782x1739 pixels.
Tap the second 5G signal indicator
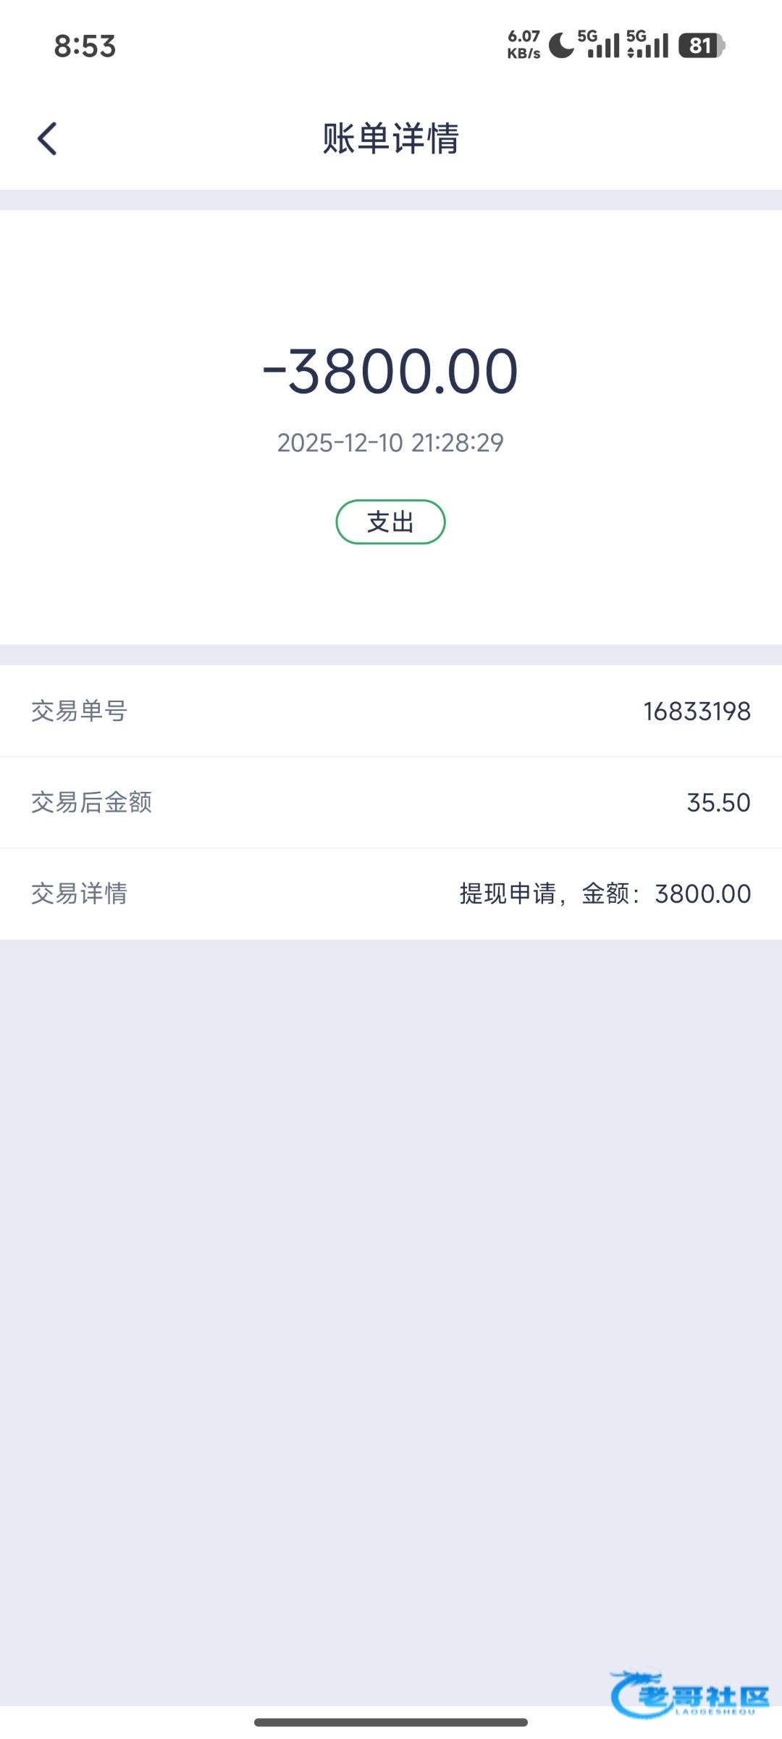[x=647, y=45]
